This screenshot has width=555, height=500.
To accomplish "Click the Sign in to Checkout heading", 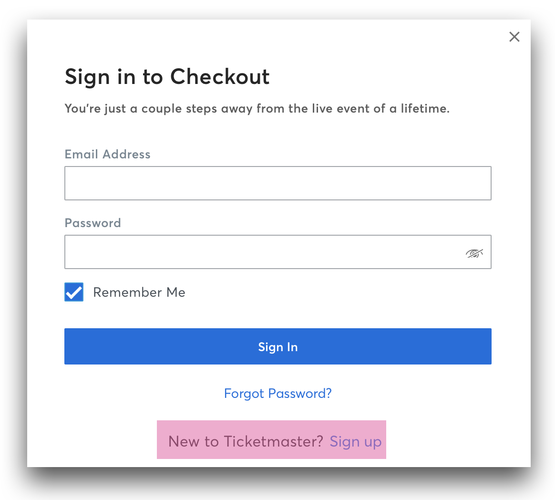I will [x=167, y=77].
